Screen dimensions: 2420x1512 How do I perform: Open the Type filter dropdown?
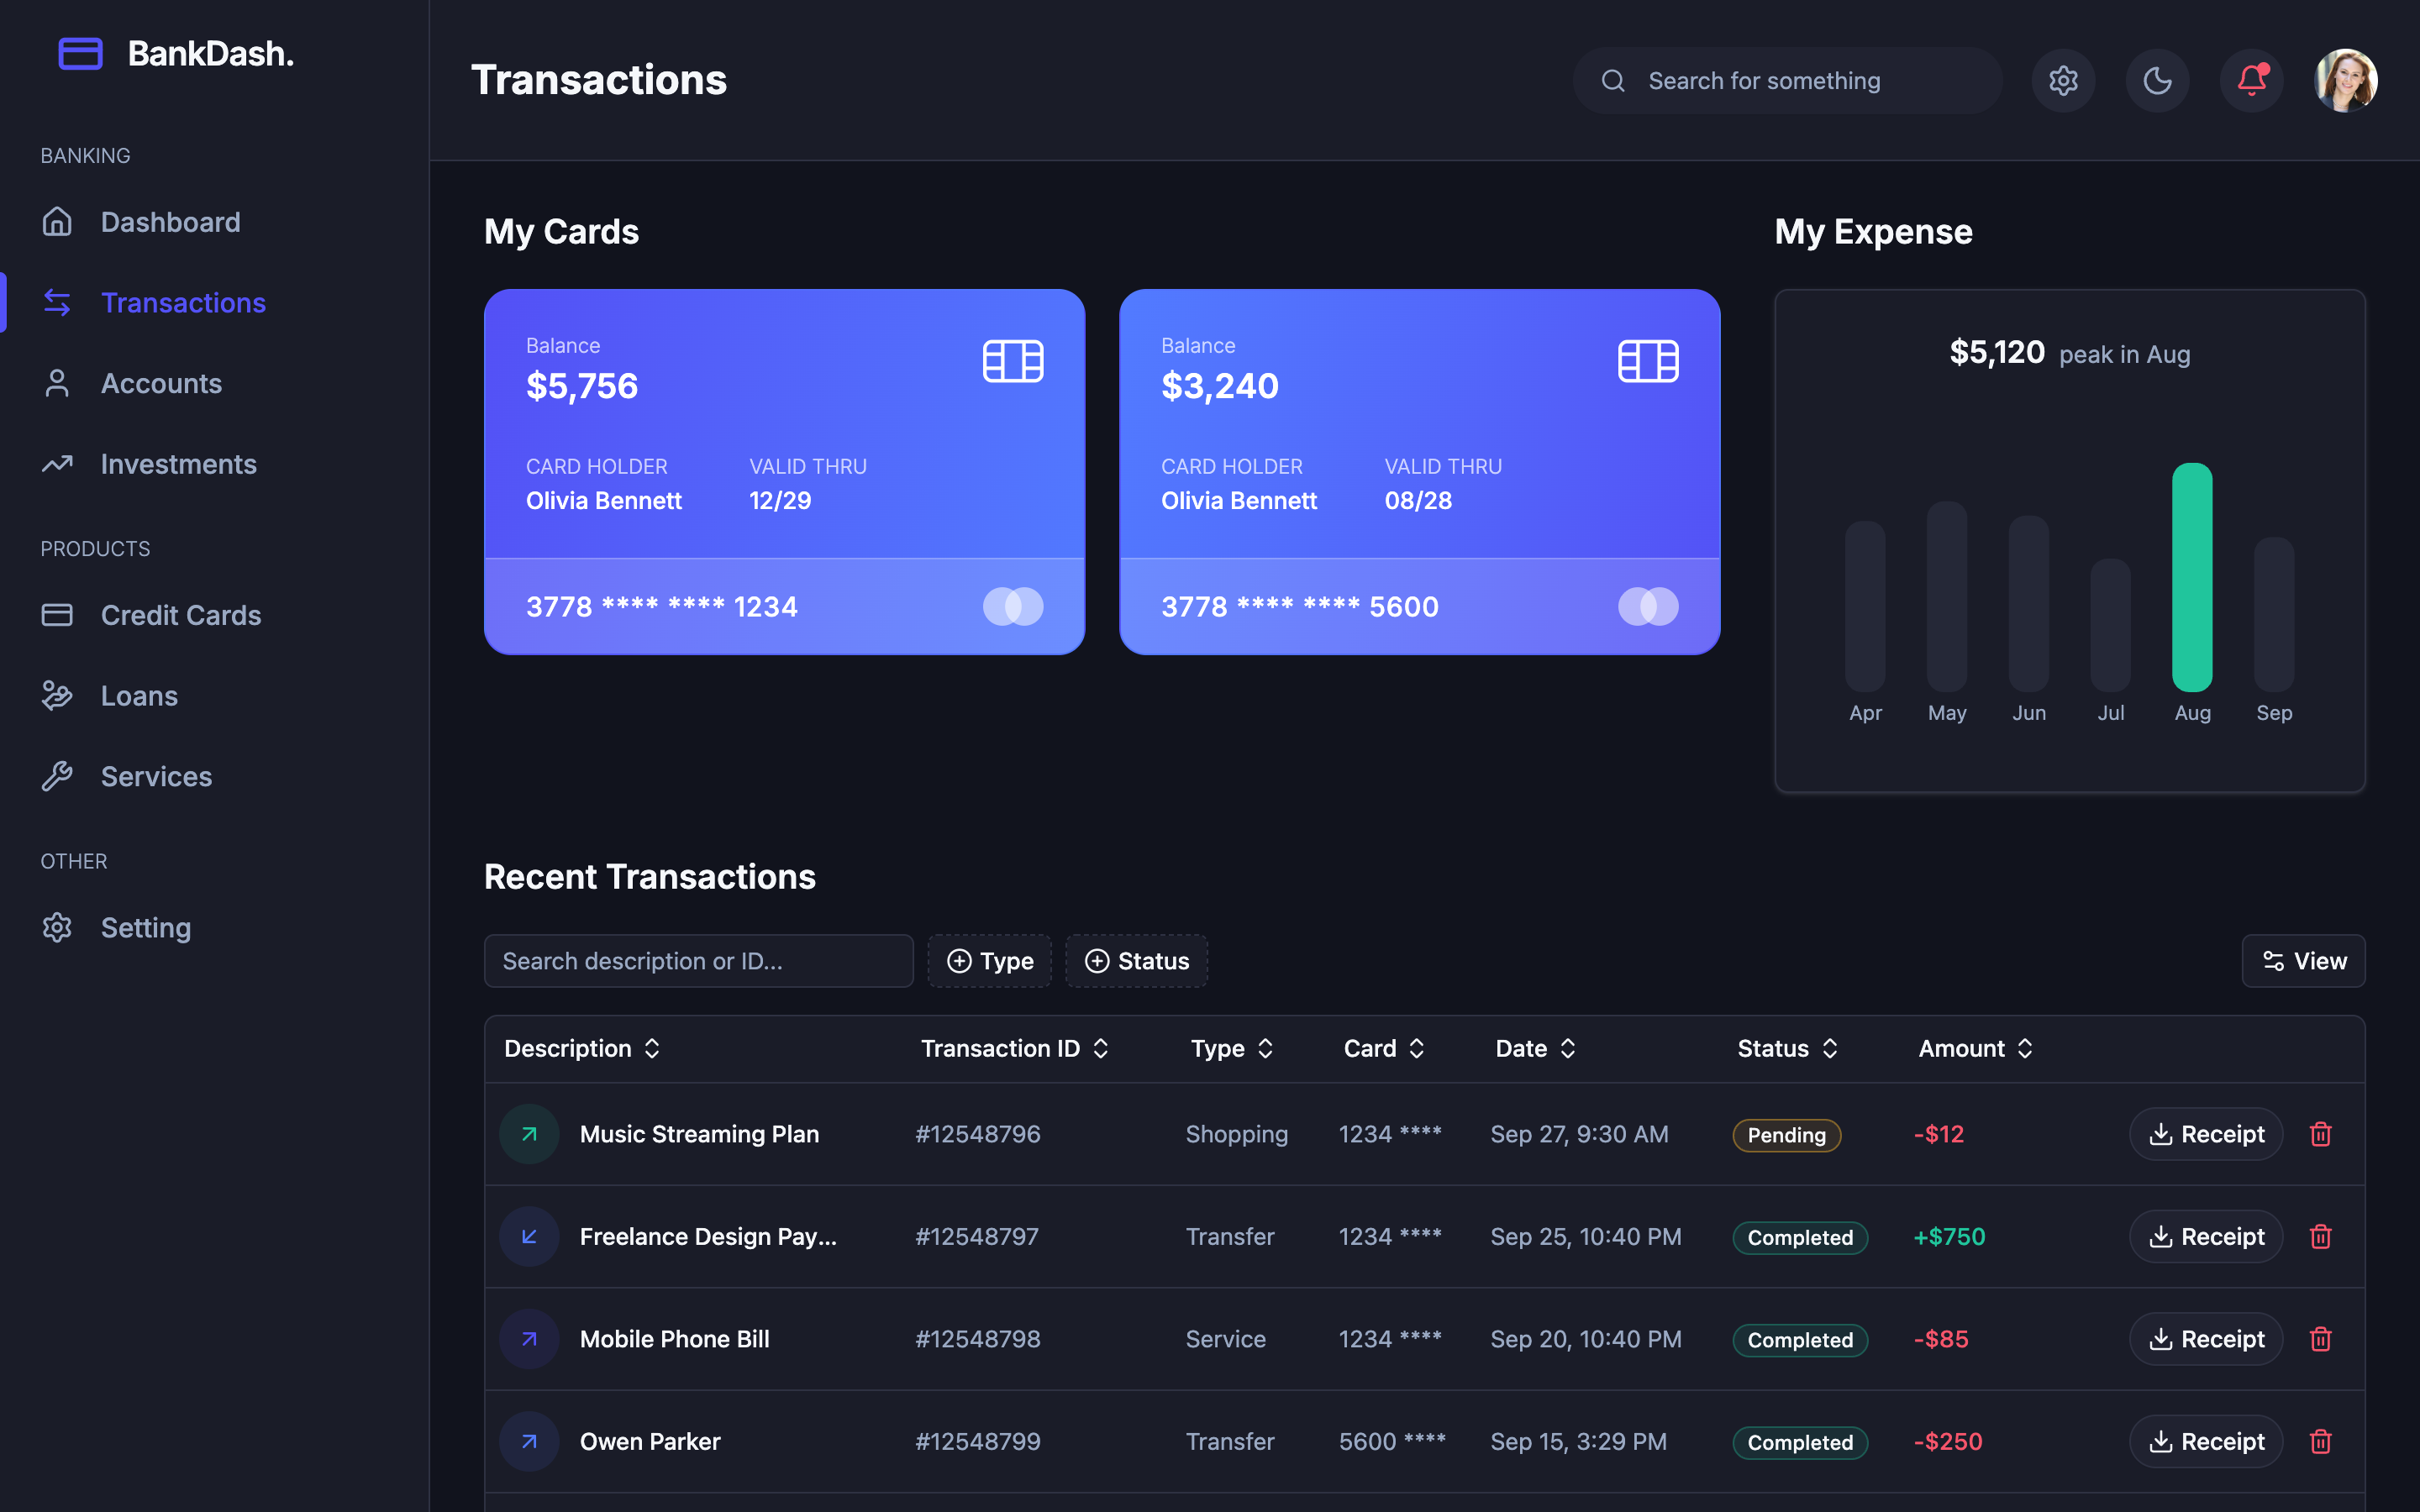click(990, 961)
